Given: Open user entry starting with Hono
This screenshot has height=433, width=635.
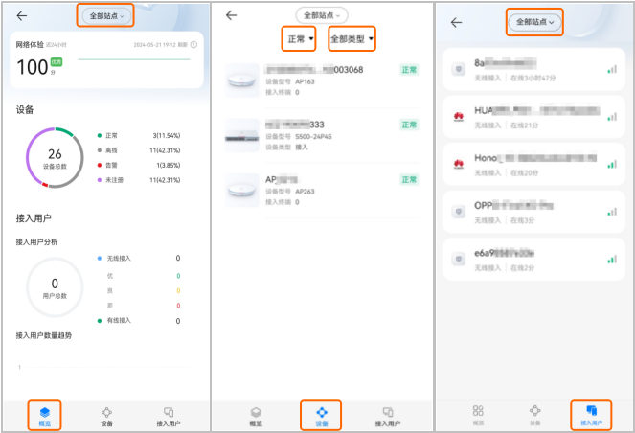Looking at the screenshot, I should click(533, 164).
